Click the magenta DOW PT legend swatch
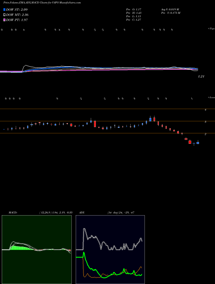Image resolution: width=215 pixels, height=284 pixels. (x=4, y=20)
